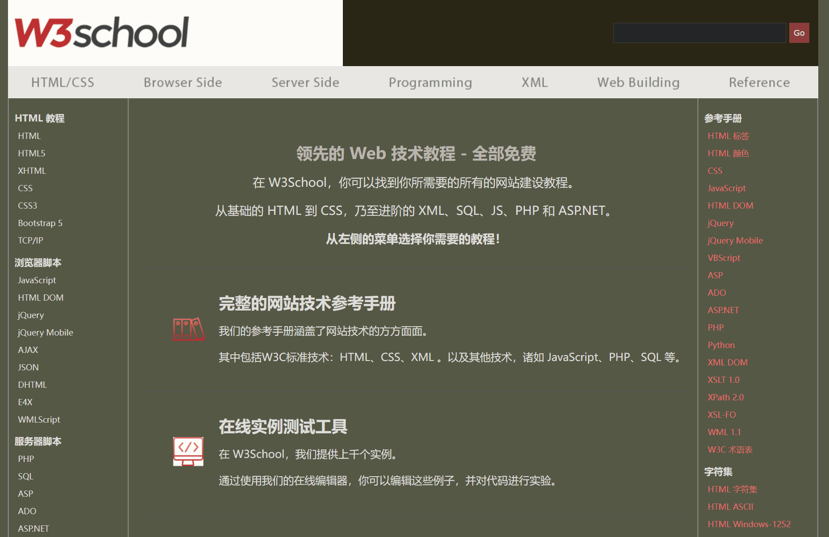Viewport: 829px width, 537px height.
Task: Click the XSLT 1.0 reference link
Action: point(723,380)
